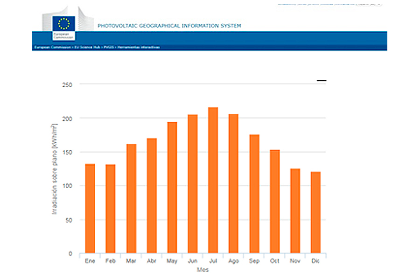Click the 'Dic' month axis label
The width and height of the screenshot is (420, 280).
315,261
